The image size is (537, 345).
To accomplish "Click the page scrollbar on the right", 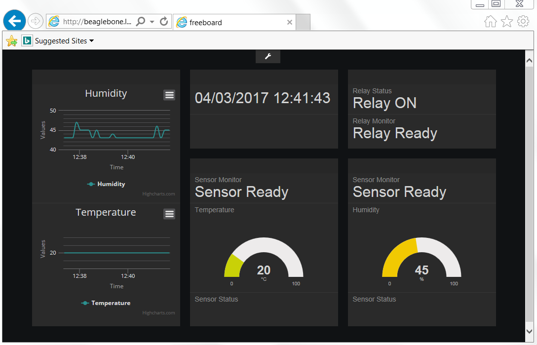I will pos(529,197).
